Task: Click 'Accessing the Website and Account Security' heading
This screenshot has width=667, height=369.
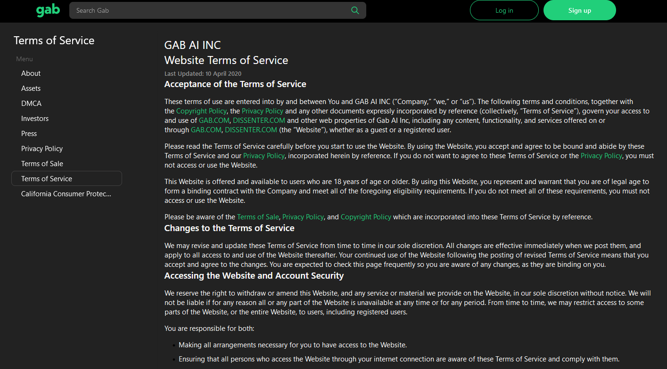Action: click(254, 276)
